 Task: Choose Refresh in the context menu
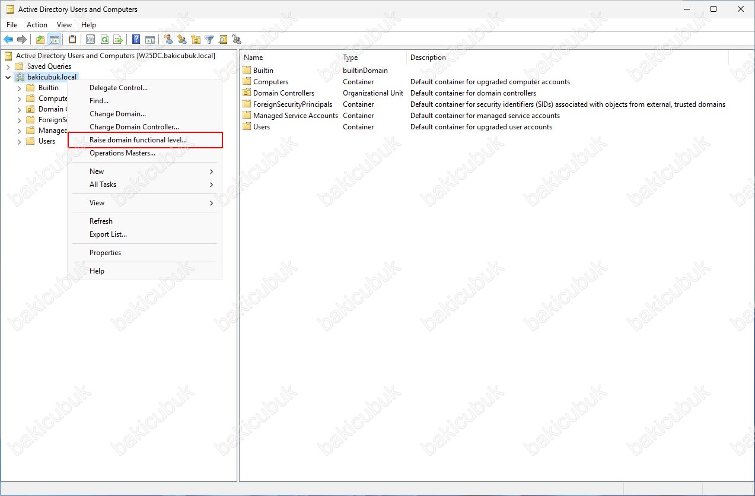pyautogui.click(x=145, y=221)
